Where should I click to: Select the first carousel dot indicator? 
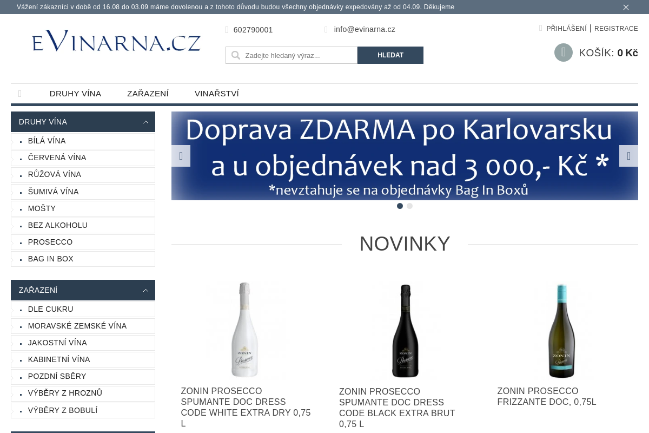pyautogui.click(x=400, y=206)
